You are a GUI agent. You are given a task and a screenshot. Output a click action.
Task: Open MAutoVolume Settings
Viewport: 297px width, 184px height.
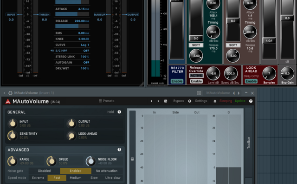[x=201, y=101]
